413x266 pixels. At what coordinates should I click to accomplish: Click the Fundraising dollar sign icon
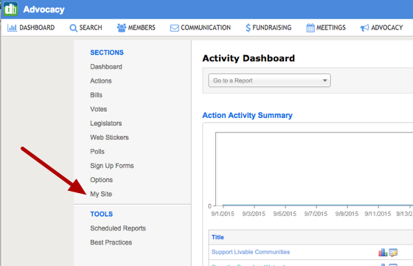[248, 27]
